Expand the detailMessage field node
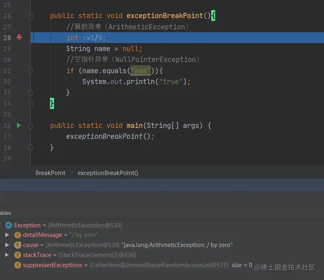Image resolution: width=324 pixels, height=280 pixels. coord(7,235)
